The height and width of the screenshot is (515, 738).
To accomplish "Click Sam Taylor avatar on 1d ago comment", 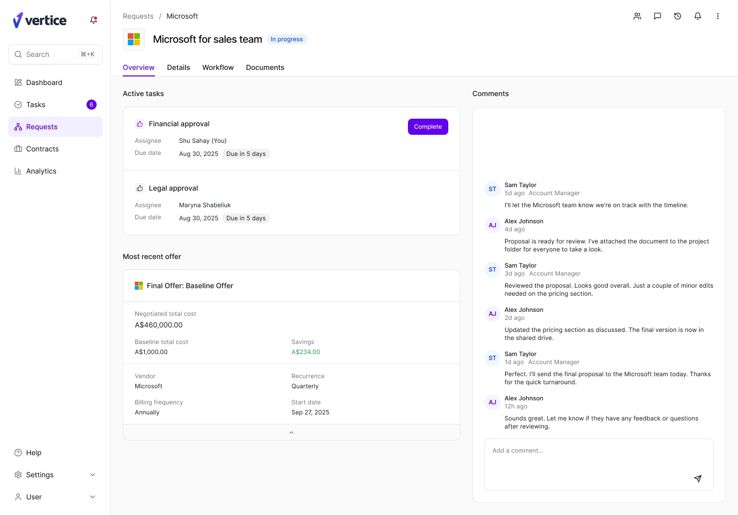I will coord(493,358).
